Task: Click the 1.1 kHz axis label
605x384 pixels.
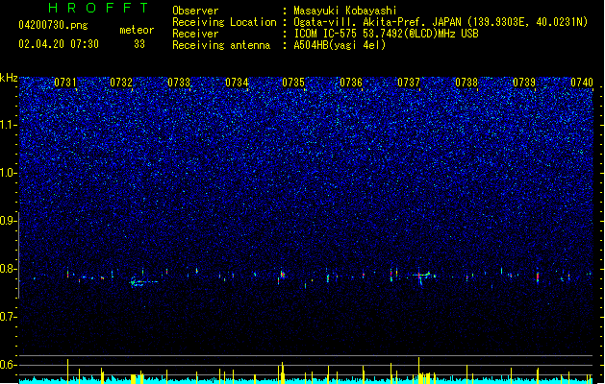Action: point(9,125)
